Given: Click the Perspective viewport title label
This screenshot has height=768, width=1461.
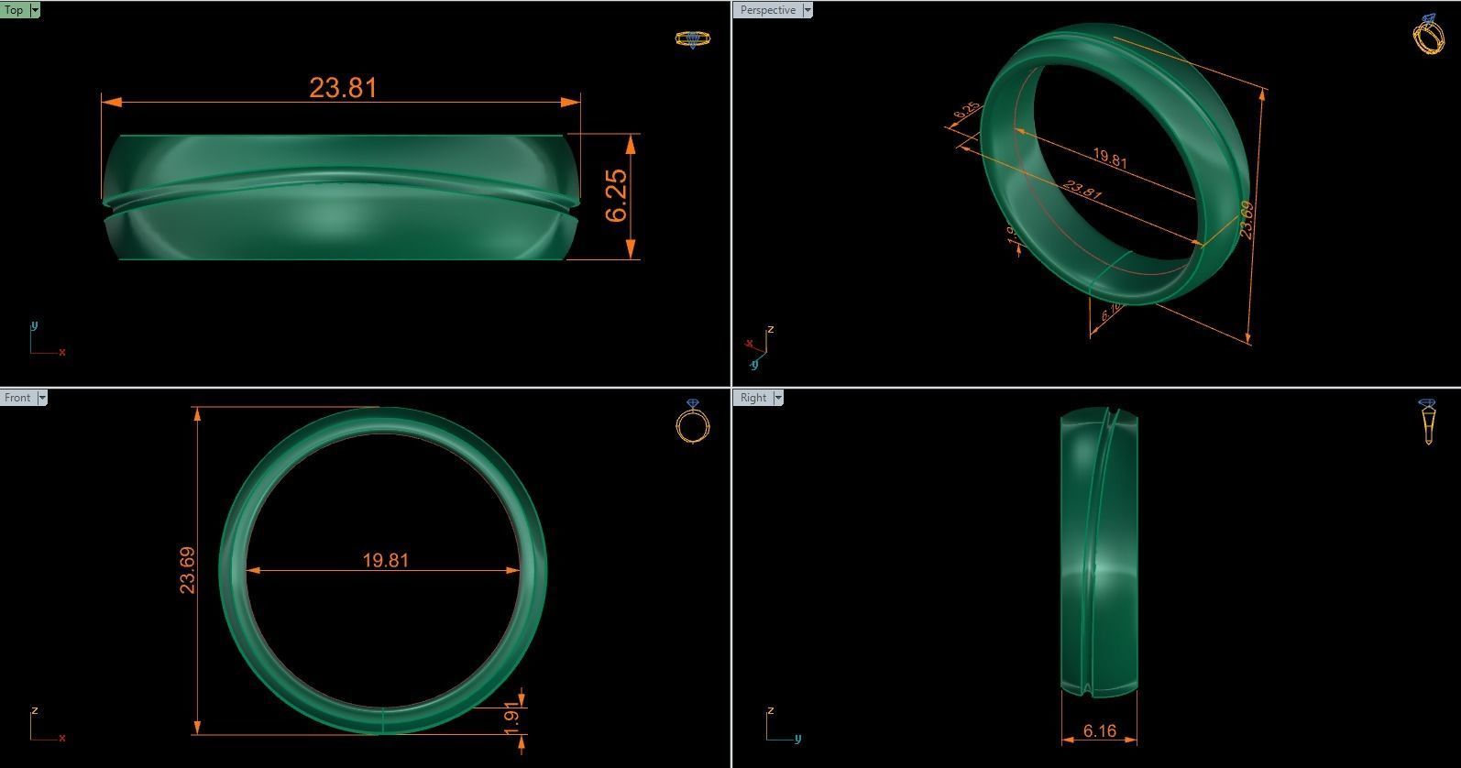Looking at the screenshot, I should (767, 10).
